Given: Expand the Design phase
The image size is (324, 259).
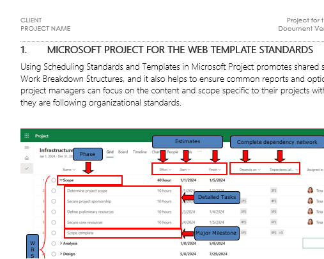Looking at the screenshot, I should (x=61, y=254).
